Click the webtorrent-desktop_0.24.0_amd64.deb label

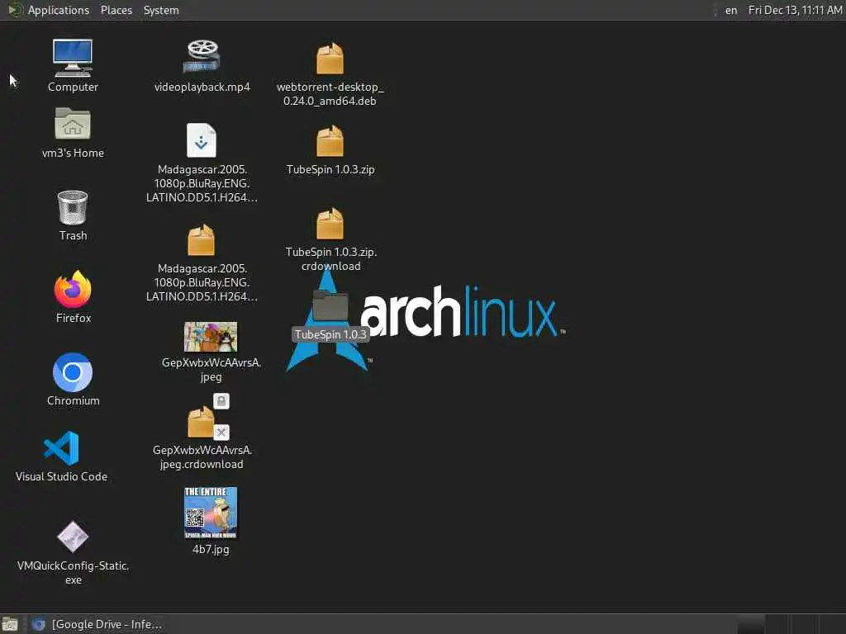(330, 94)
